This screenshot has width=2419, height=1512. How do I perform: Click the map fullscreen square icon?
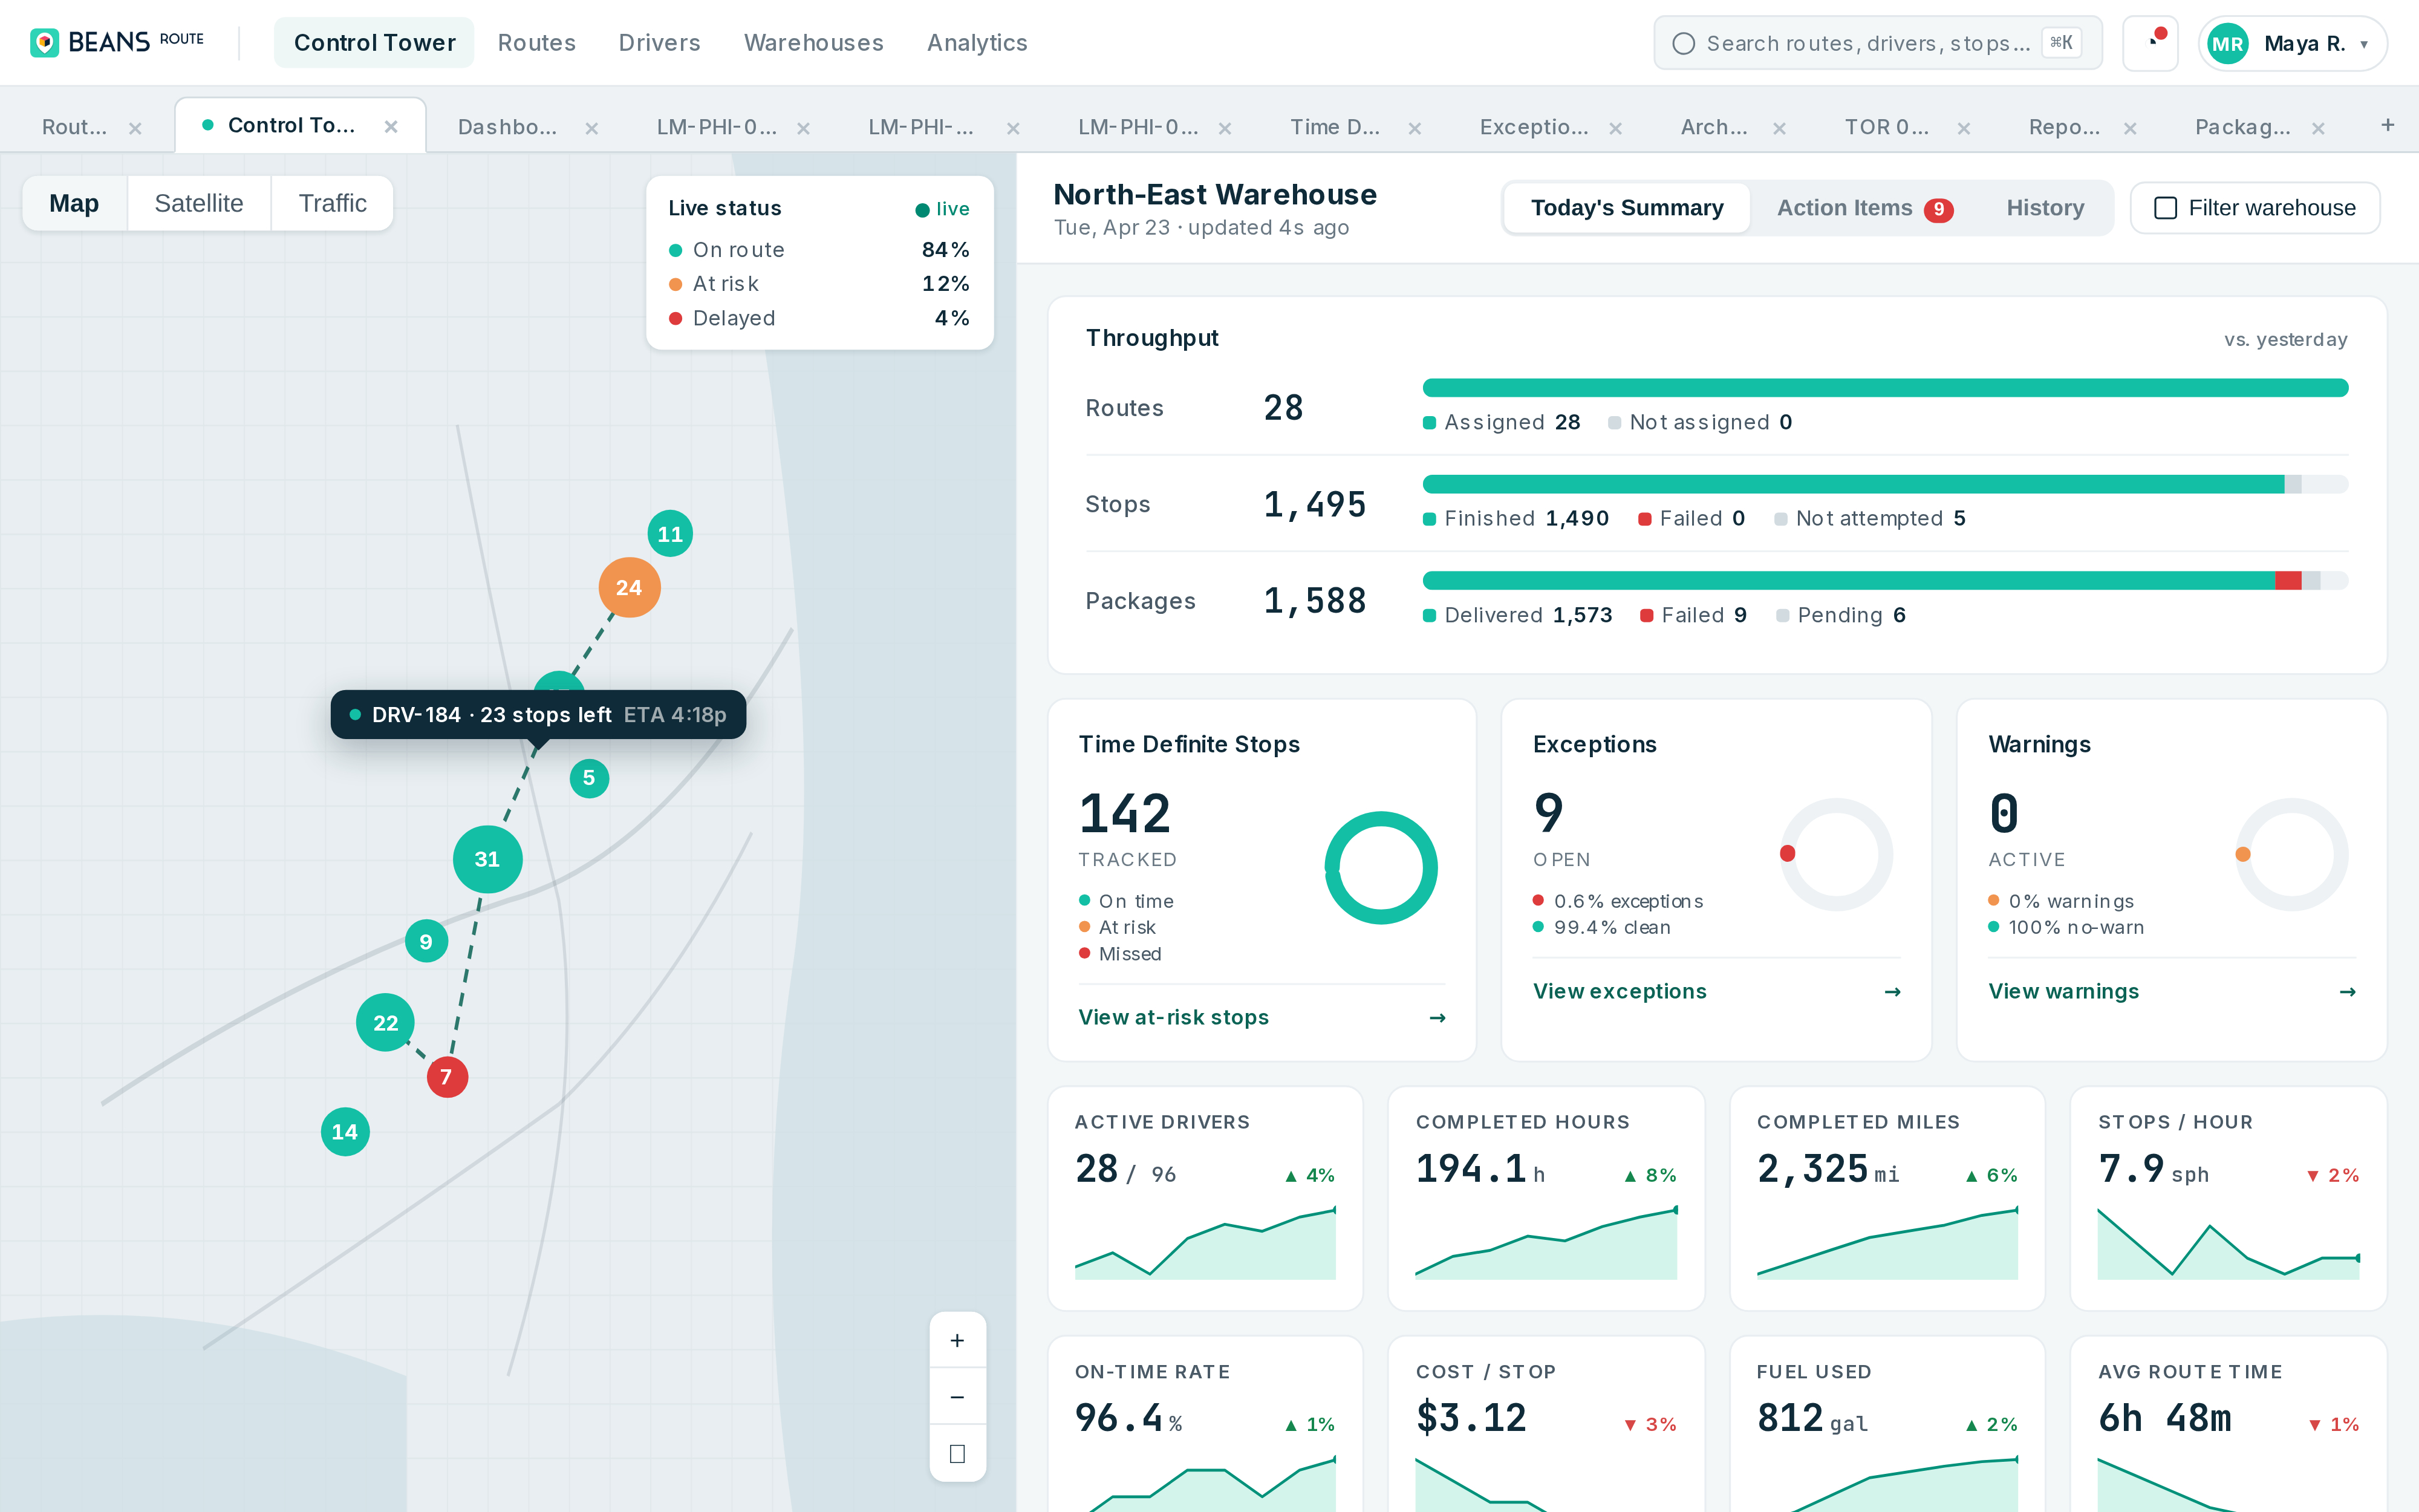957,1453
